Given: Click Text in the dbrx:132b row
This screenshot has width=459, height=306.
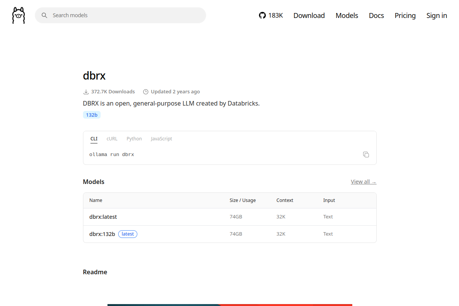Looking at the screenshot, I should [328, 234].
